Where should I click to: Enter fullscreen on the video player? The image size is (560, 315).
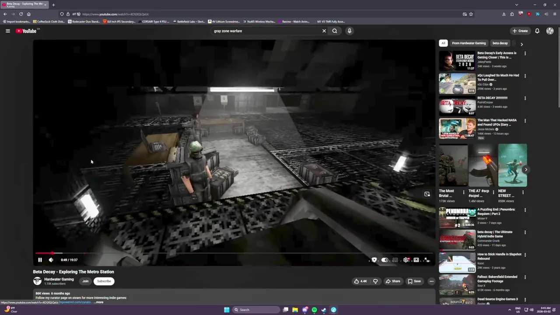click(x=427, y=260)
